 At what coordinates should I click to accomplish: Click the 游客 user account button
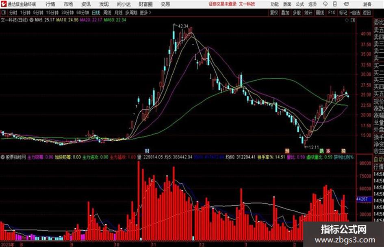(367, 4)
